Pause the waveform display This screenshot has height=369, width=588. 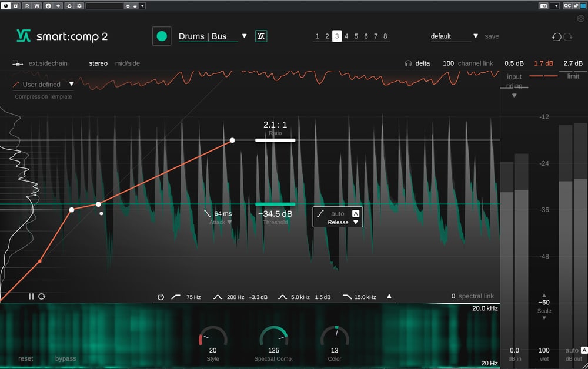tap(32, 296)
